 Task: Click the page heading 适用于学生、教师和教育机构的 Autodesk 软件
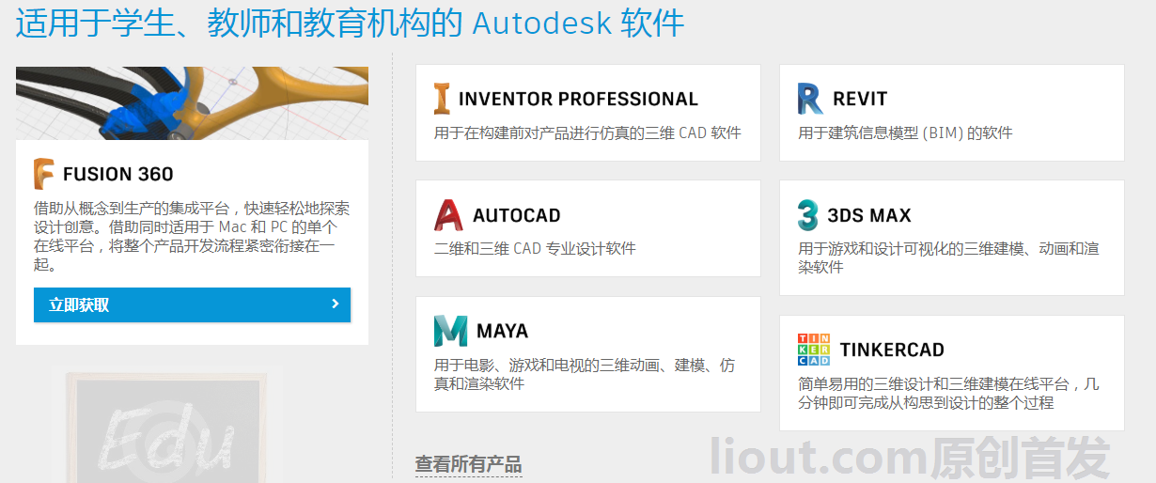(x=351, y=23)
